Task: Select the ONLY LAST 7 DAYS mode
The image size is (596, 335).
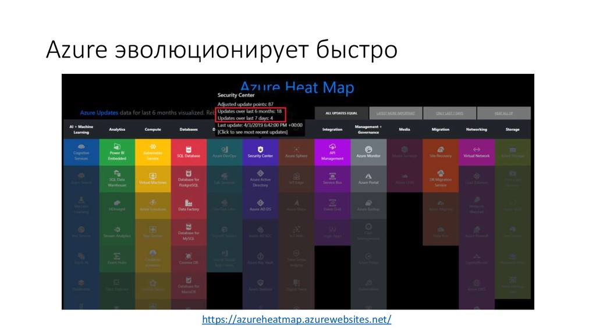Action: (x=450, y=113)
